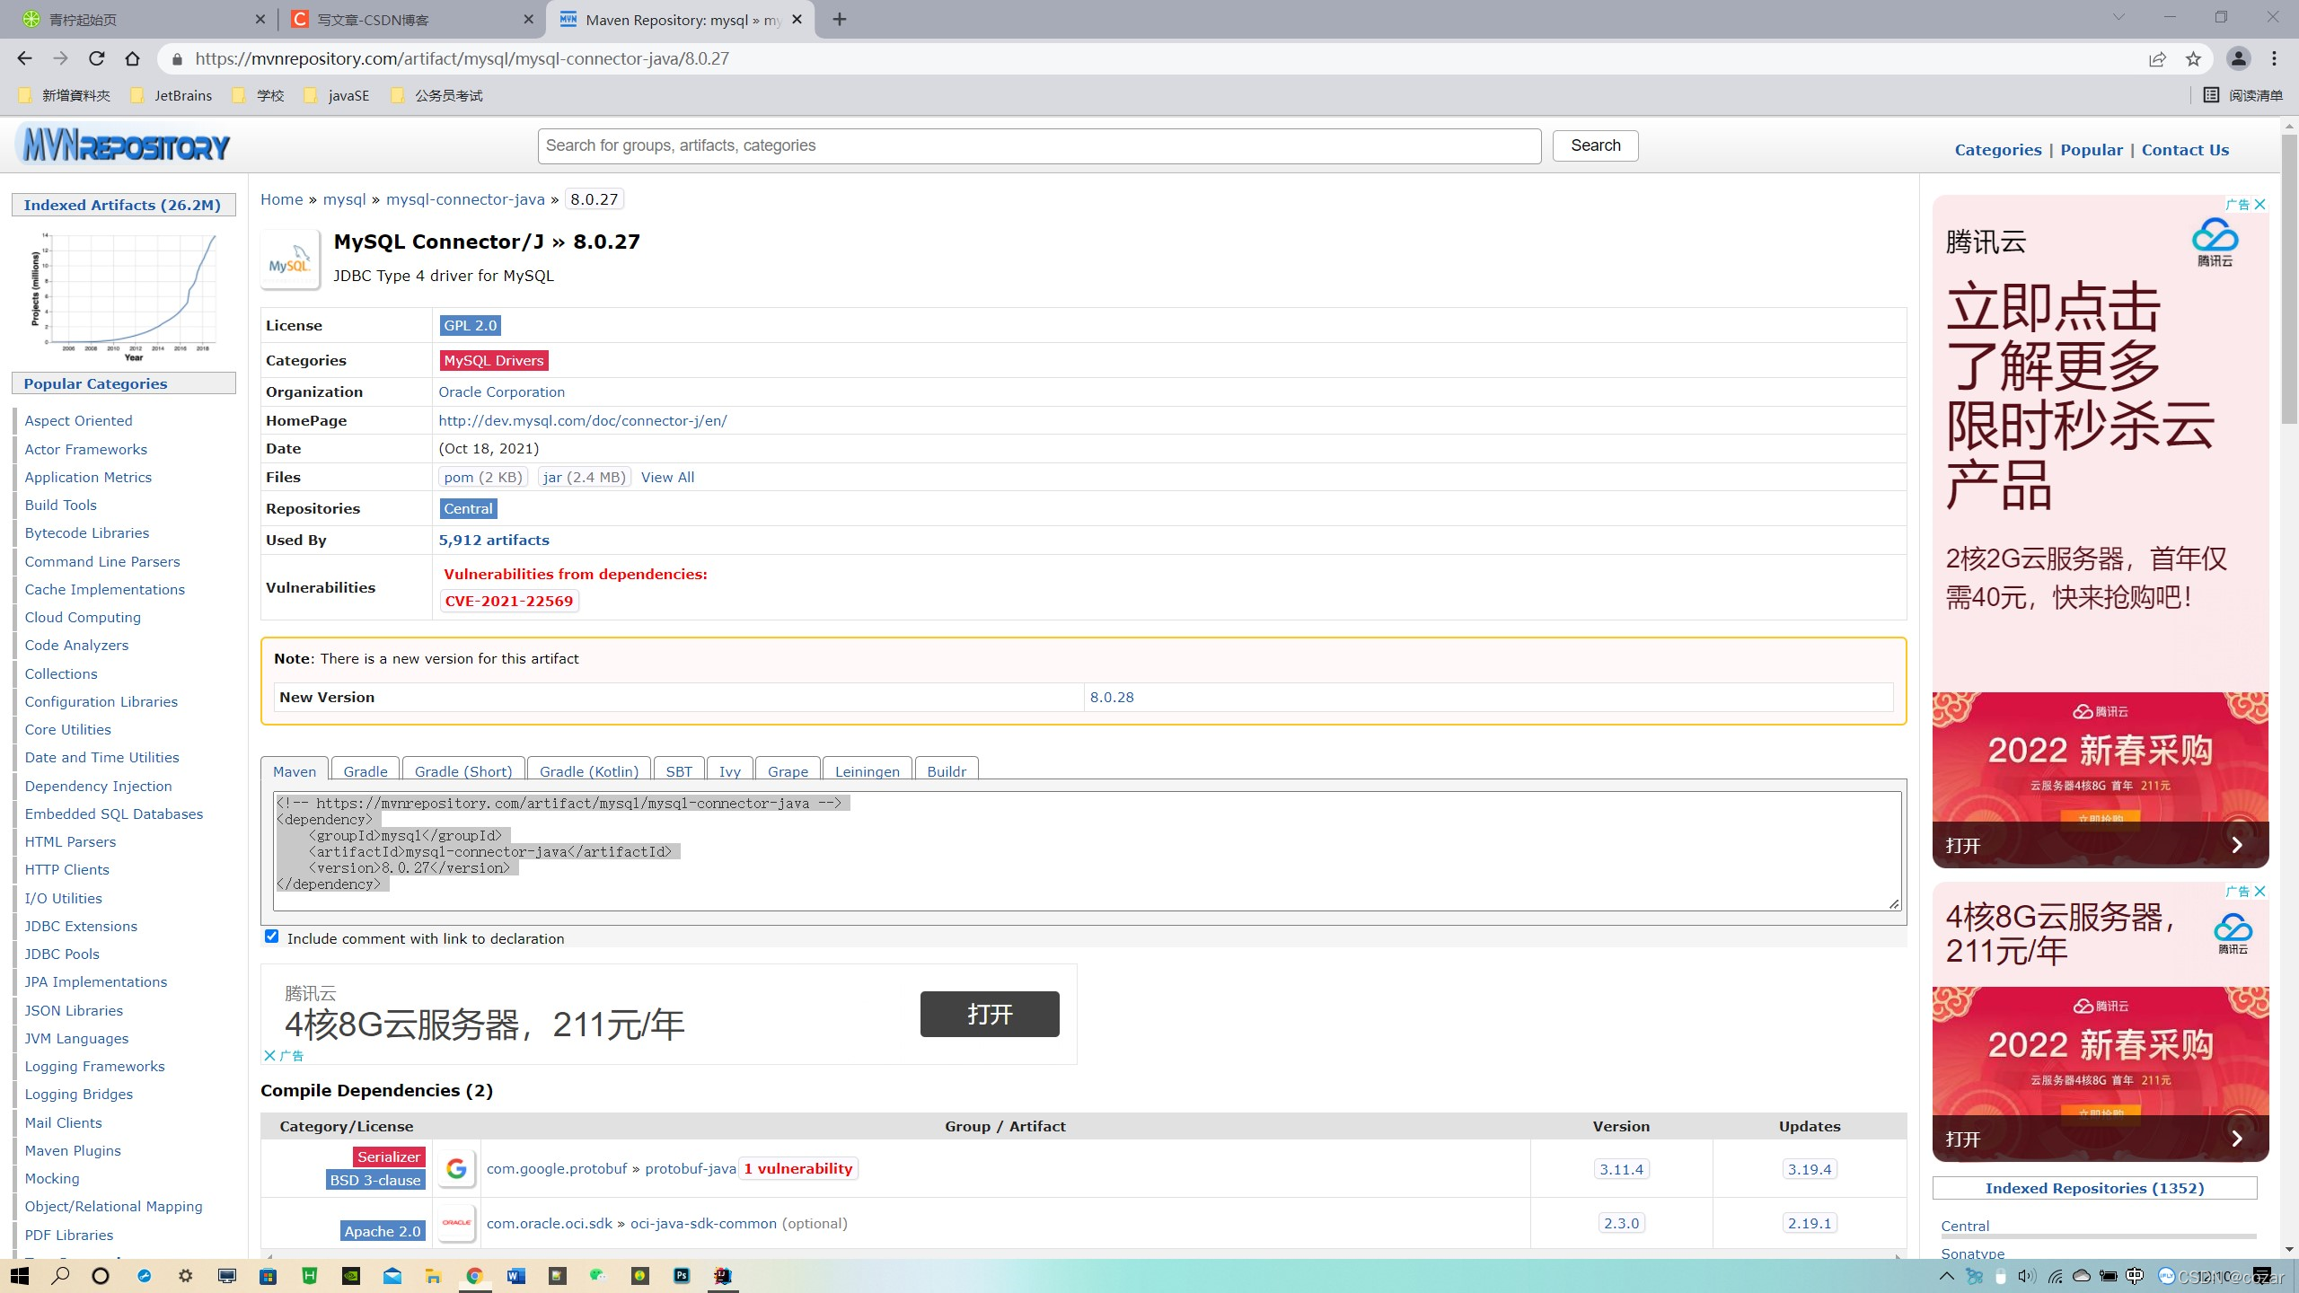Click the 打开 button in banner ad

[990, 1014]
